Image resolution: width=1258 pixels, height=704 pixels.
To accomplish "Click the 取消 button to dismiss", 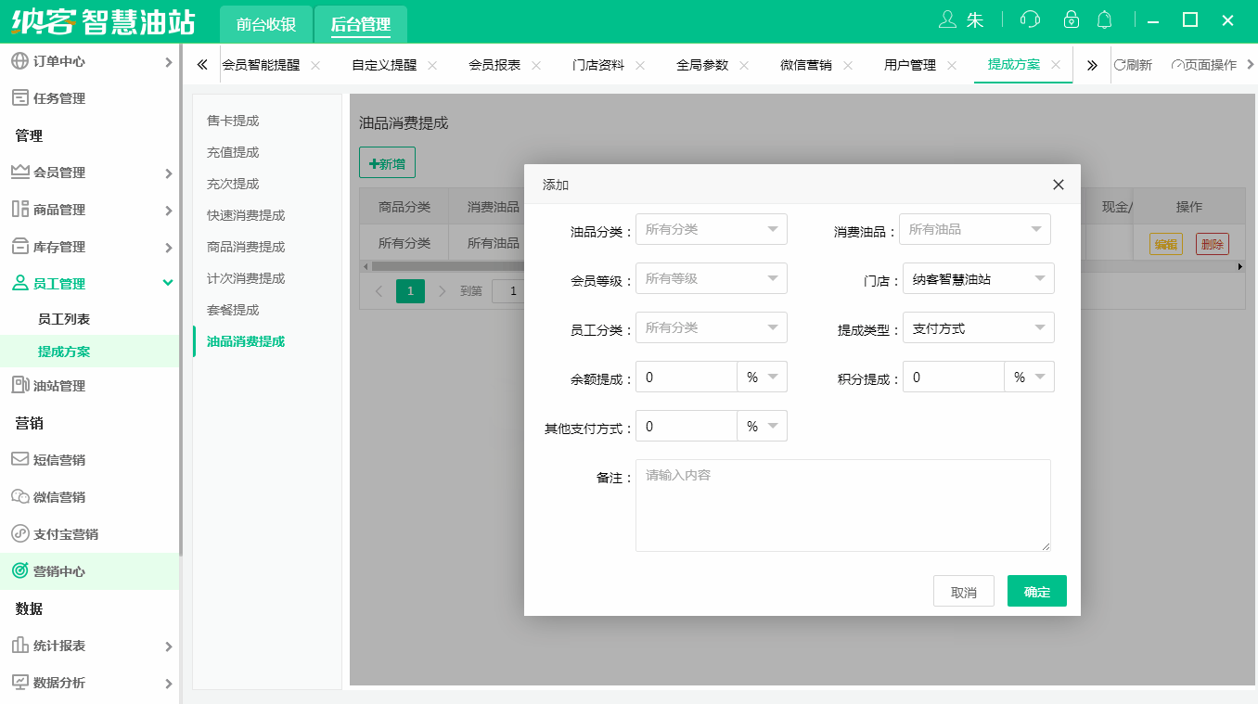I will coord(963,591).
